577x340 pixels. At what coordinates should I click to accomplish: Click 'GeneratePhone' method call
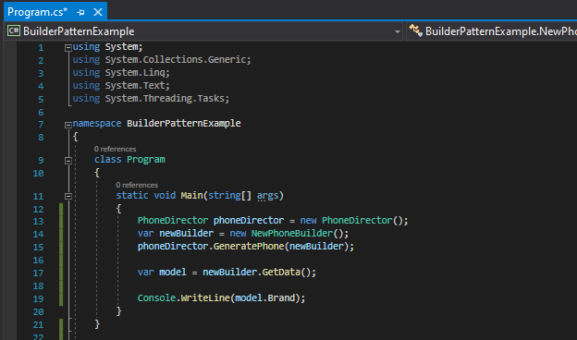tap(249, 247)
